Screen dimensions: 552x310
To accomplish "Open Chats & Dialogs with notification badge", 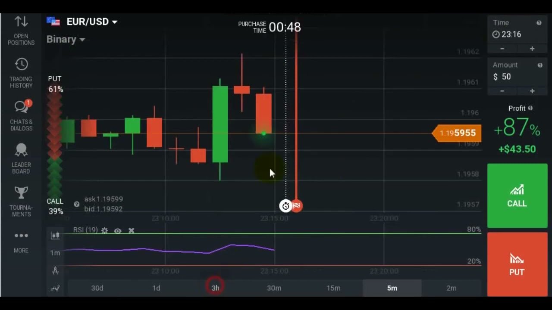I will [x=21, y=116].
